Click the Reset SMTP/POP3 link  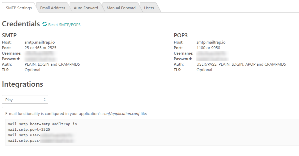tap(64, 25)
